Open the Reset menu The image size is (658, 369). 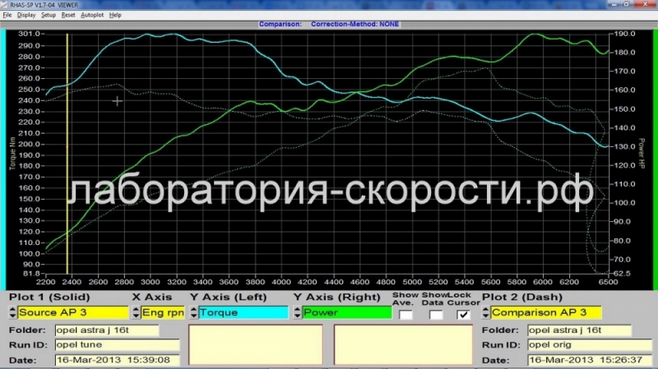click(x=69, y=15)
